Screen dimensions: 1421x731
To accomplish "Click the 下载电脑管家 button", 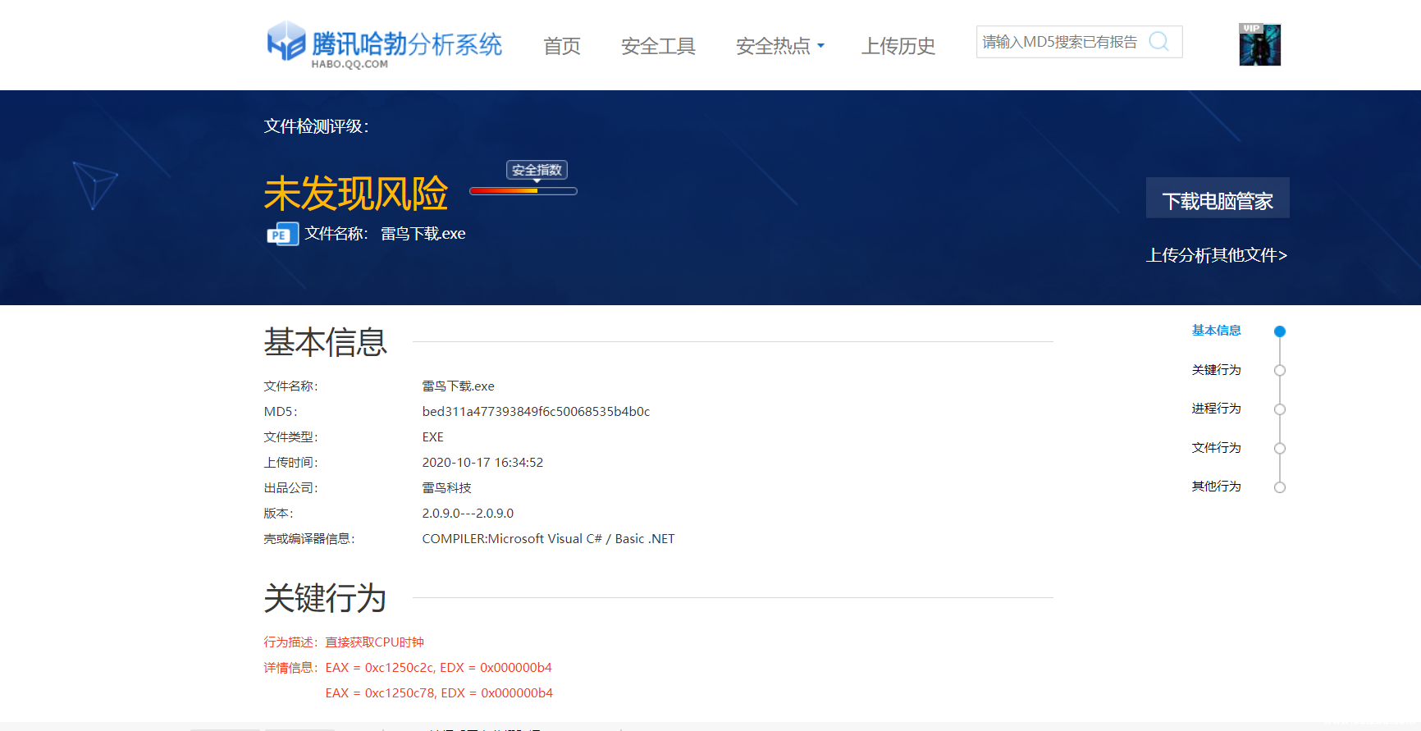I will [1217, 199].
